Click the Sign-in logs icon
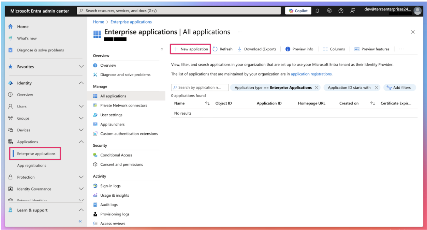Screen dimensions: 427x230 [95, 186]
